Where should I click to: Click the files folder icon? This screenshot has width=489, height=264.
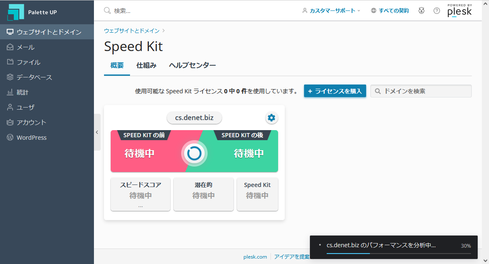10,62
